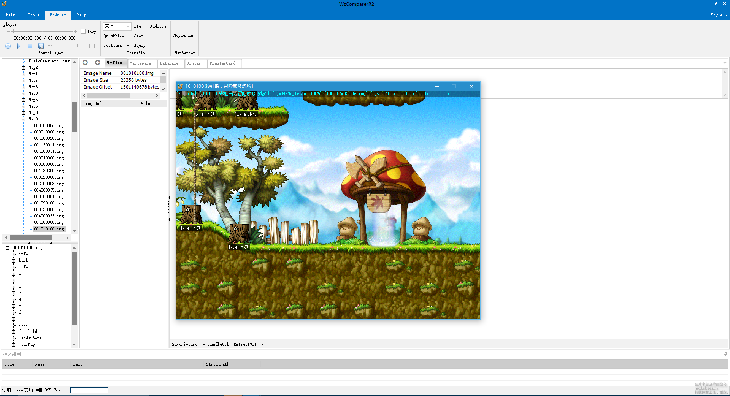Expand the info node

click(14, 254)
